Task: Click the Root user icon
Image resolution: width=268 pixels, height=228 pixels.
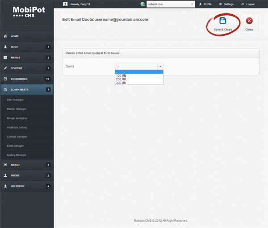Action: pyautogui.click(x=5, y=47)
